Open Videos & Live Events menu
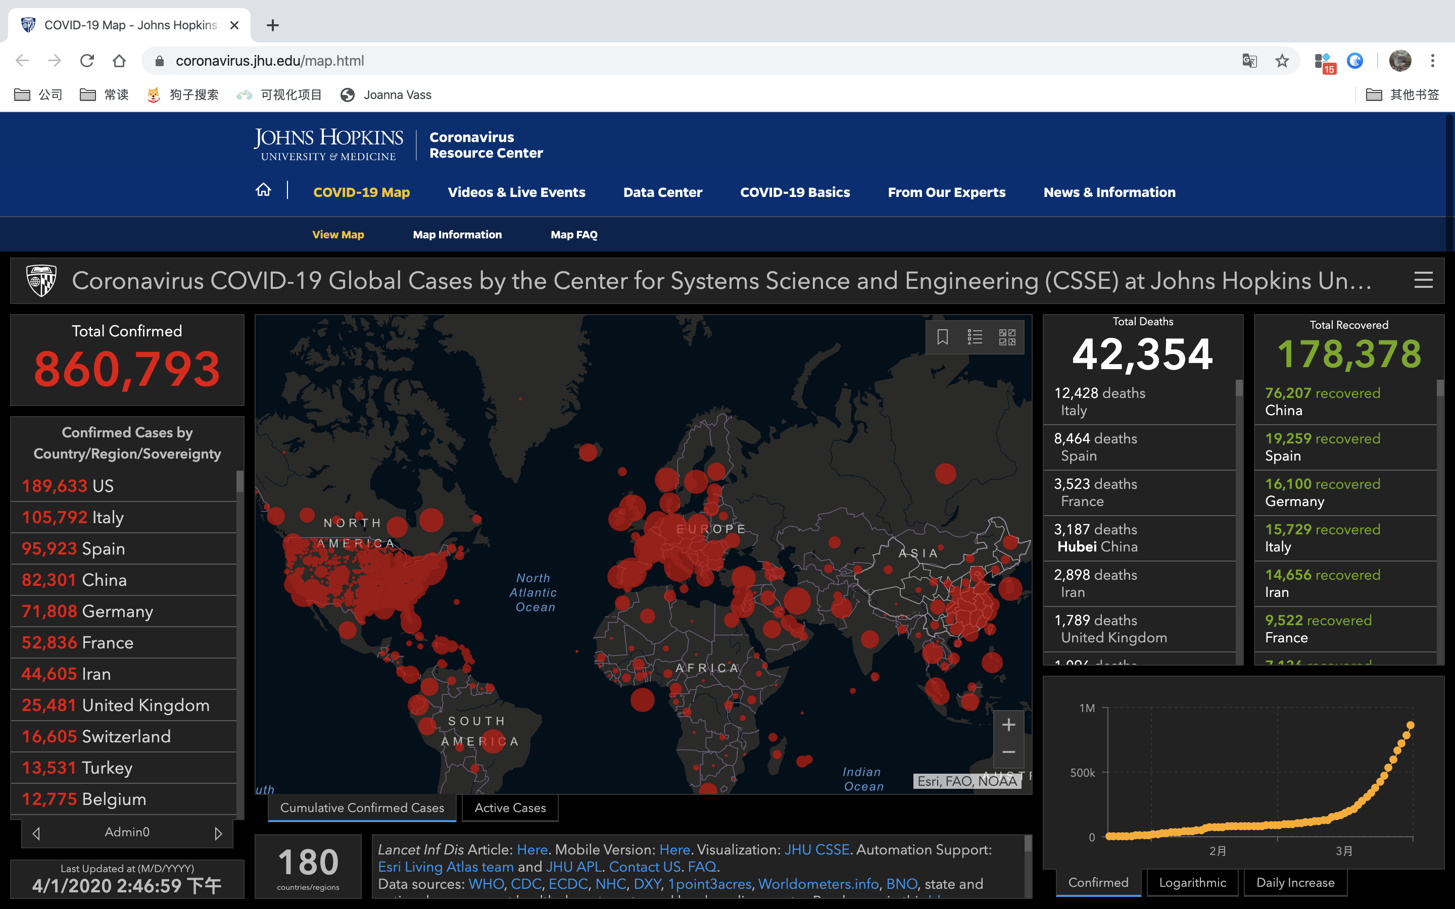The height and width of the screenshot is (909, 1455). 516,192
